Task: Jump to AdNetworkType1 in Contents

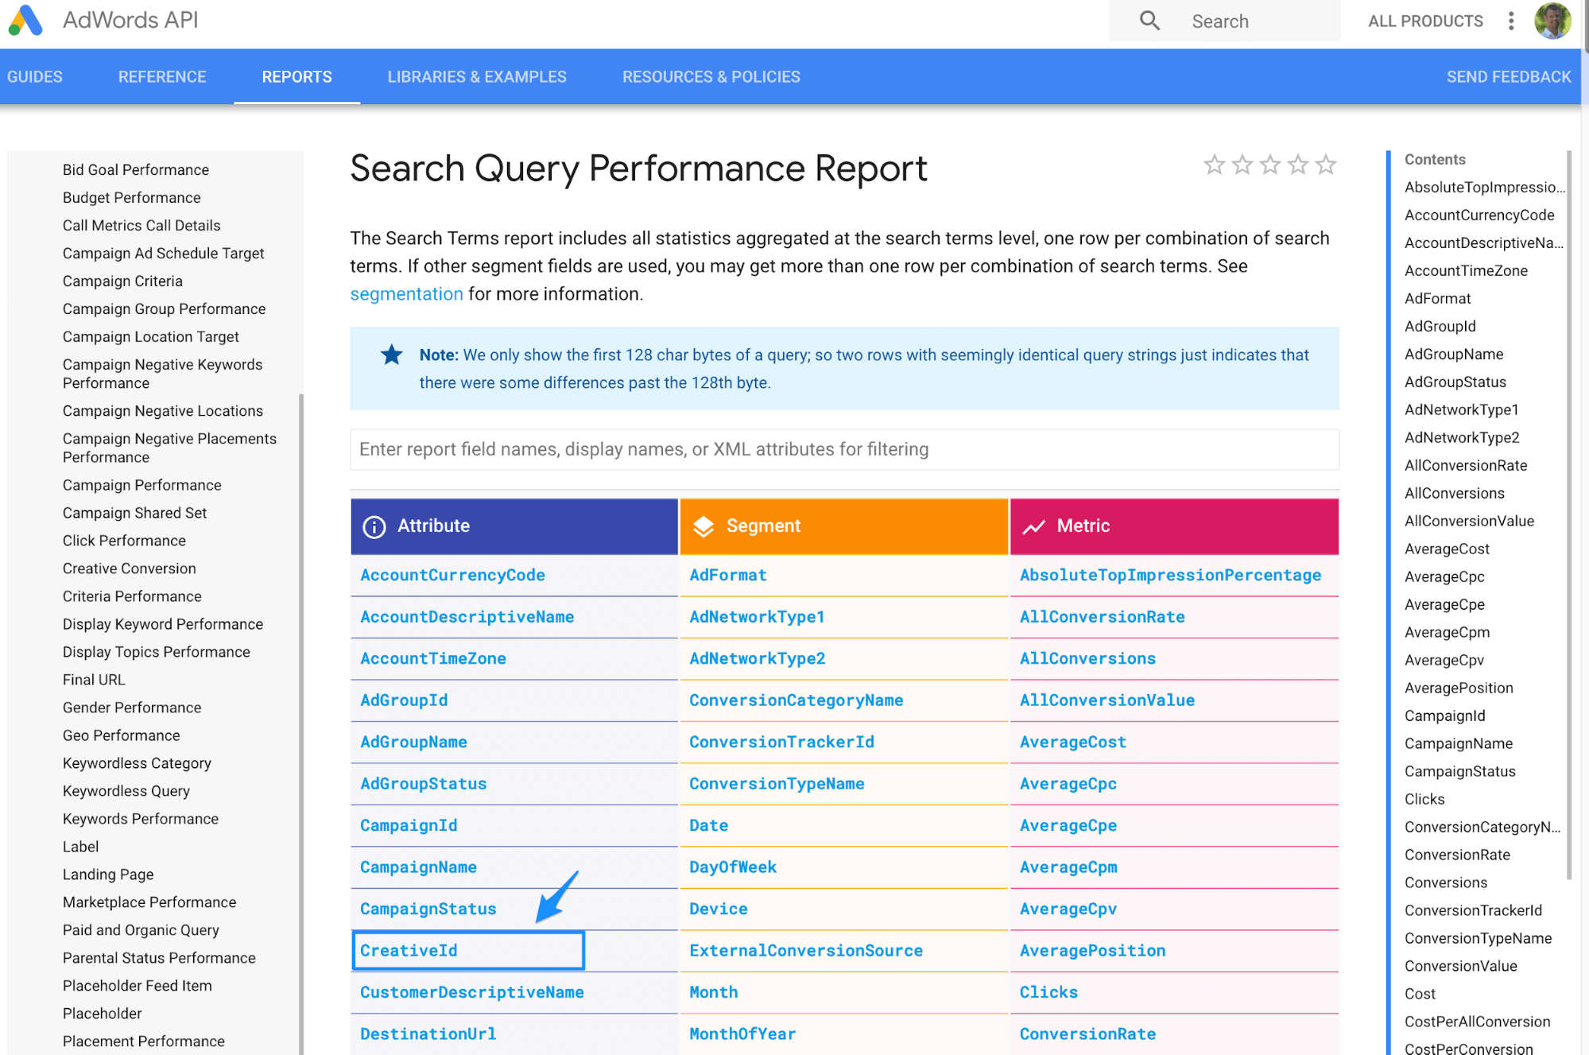Action: tap(1461, 409)
